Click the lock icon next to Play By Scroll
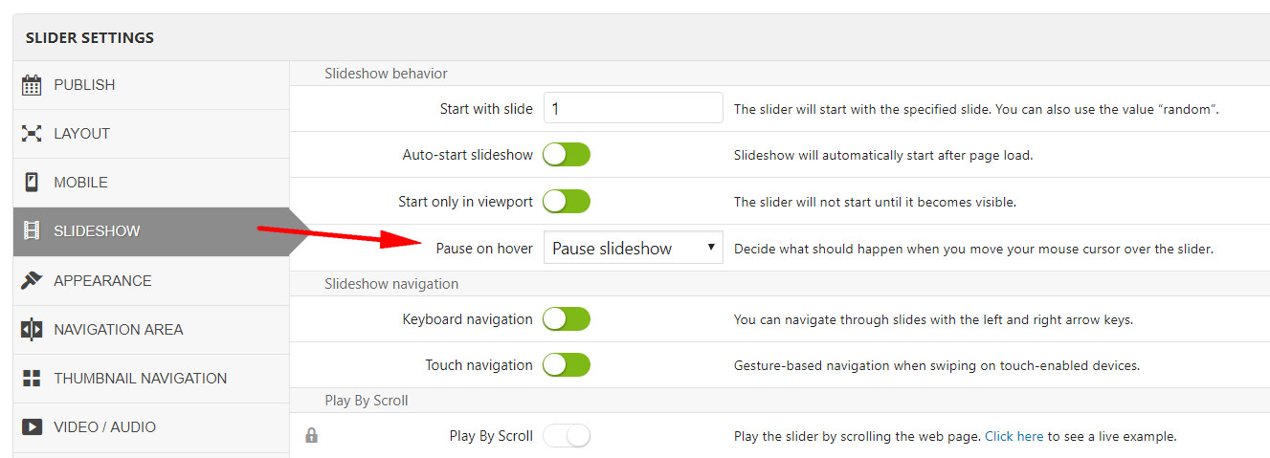The width and height of the screenshot is (1270, 458). point(311,436)
